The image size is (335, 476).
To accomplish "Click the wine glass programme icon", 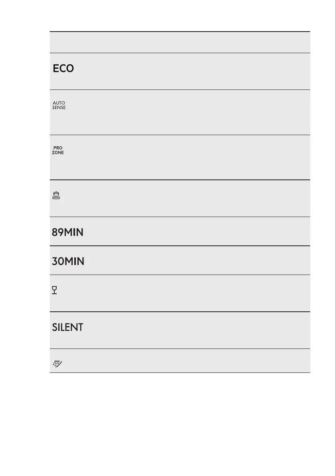I will coord(55,291).
